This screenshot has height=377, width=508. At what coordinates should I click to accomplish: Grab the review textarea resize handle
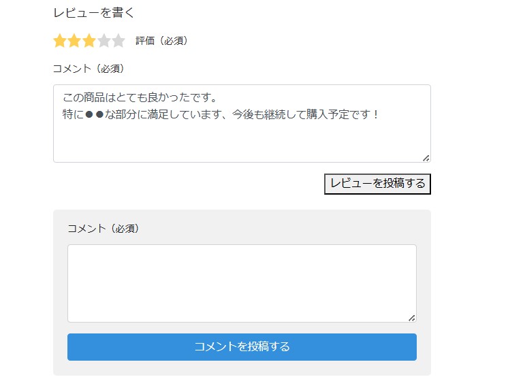tap(426, 158)
